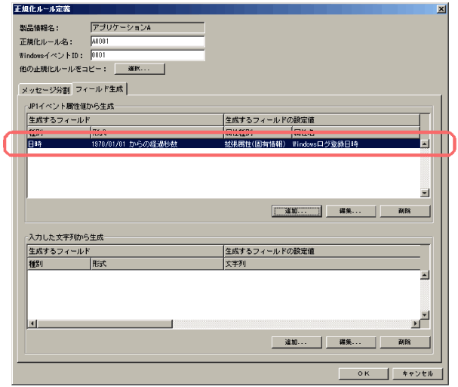Click the 種別 column header in the 入力した文字列 table
The width and height of the screenshot is (458, 387).
[x=59, y=264]
